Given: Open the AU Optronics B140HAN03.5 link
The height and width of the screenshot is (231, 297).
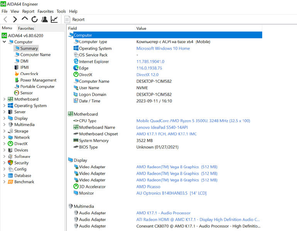Looking at the screenshot, I should [171, 193].
